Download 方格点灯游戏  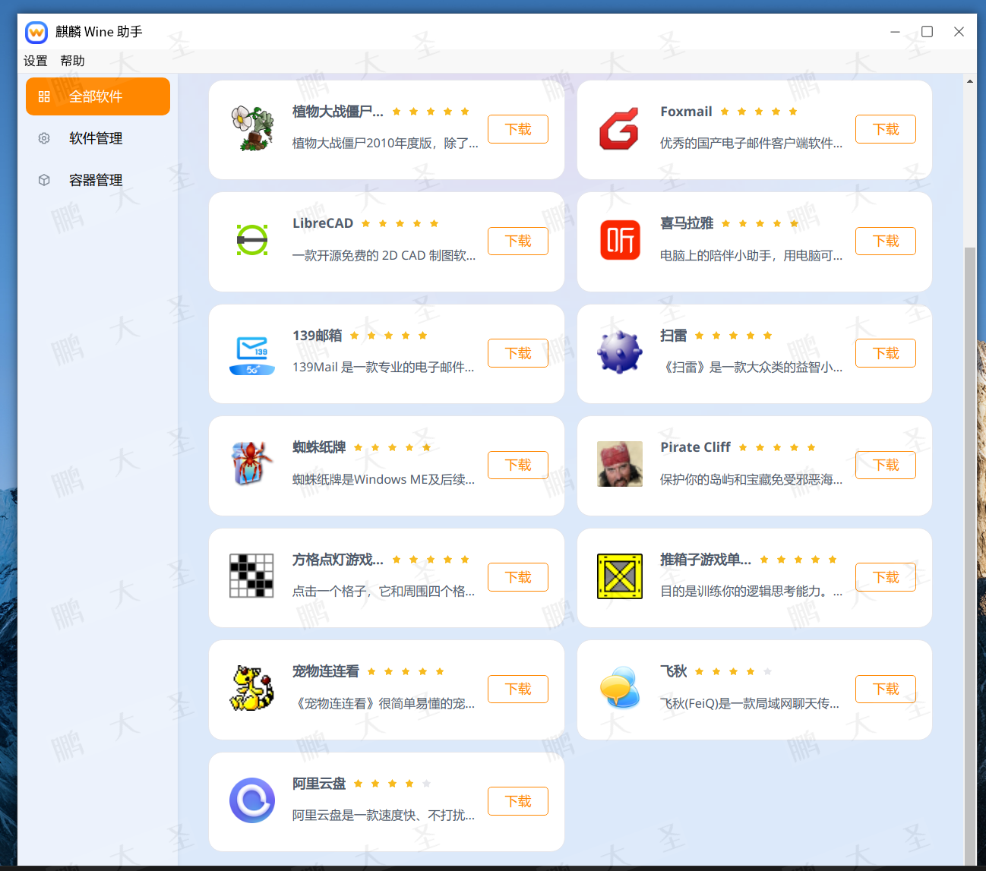coord(518,577)
